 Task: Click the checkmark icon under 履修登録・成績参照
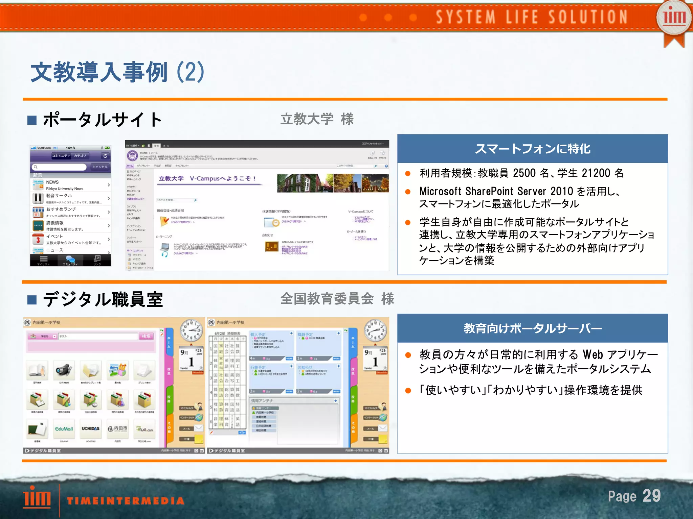(164, 221)
